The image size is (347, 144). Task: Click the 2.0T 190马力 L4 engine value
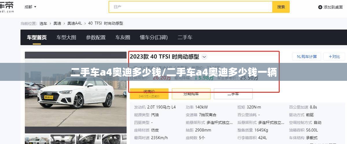161,107
